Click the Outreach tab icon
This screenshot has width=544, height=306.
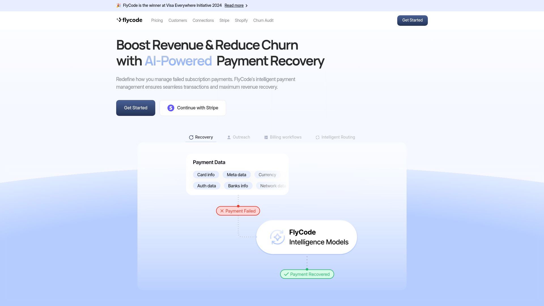(x=229, y=137)
